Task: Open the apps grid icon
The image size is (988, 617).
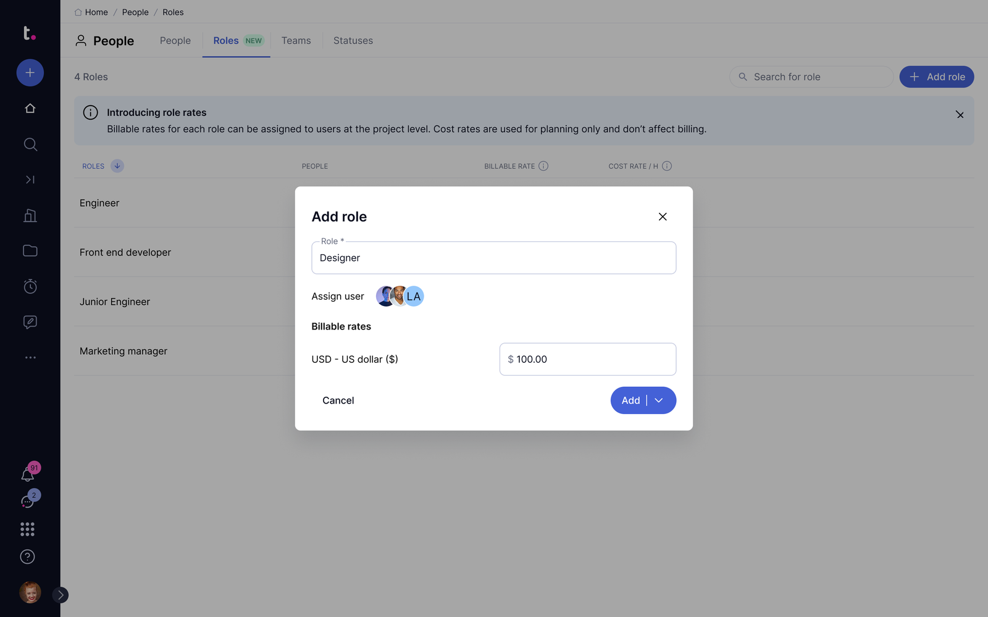Action: tap(27, 529)
